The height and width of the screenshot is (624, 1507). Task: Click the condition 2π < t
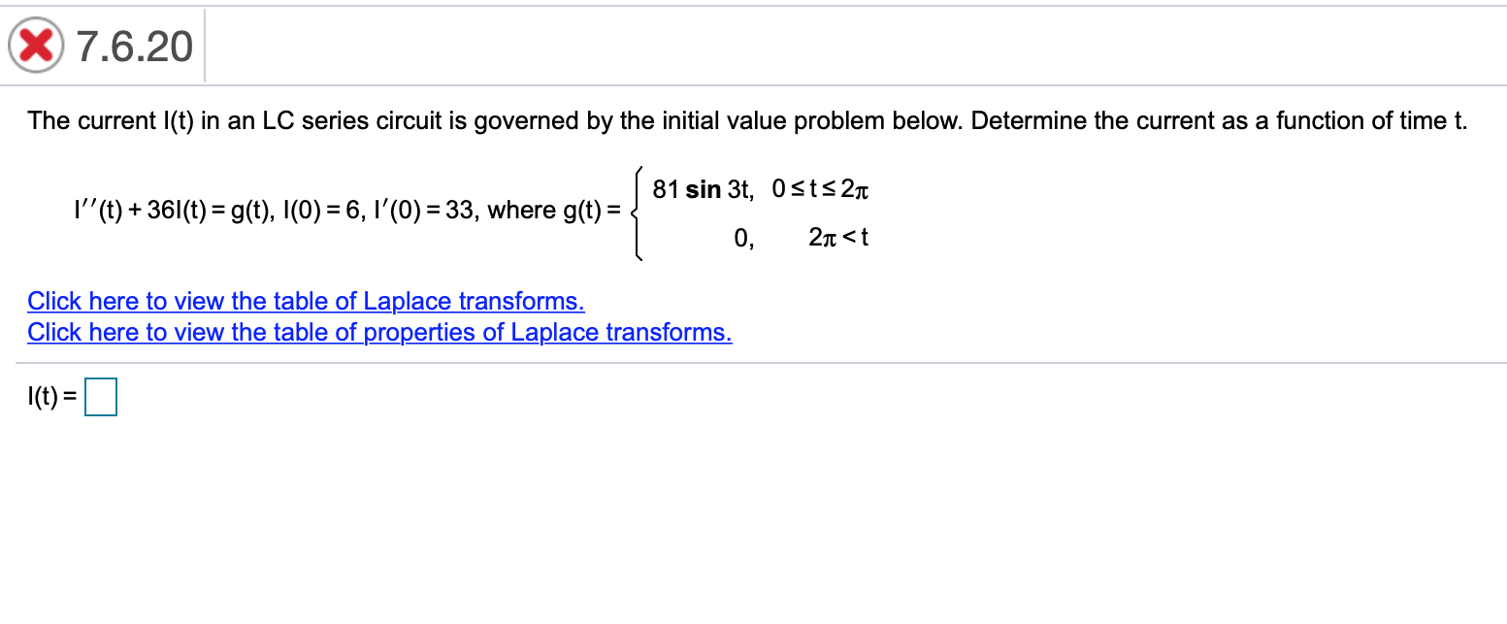838,237
